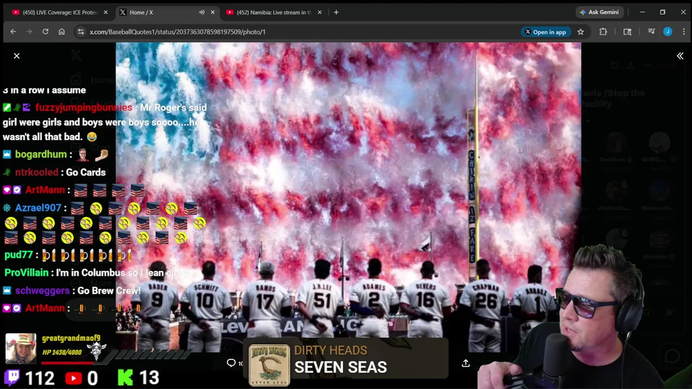The width and height of the screenshot is (692, 389).
Task: Click the Twitch viewer count 112
Action: pos(39,378)
